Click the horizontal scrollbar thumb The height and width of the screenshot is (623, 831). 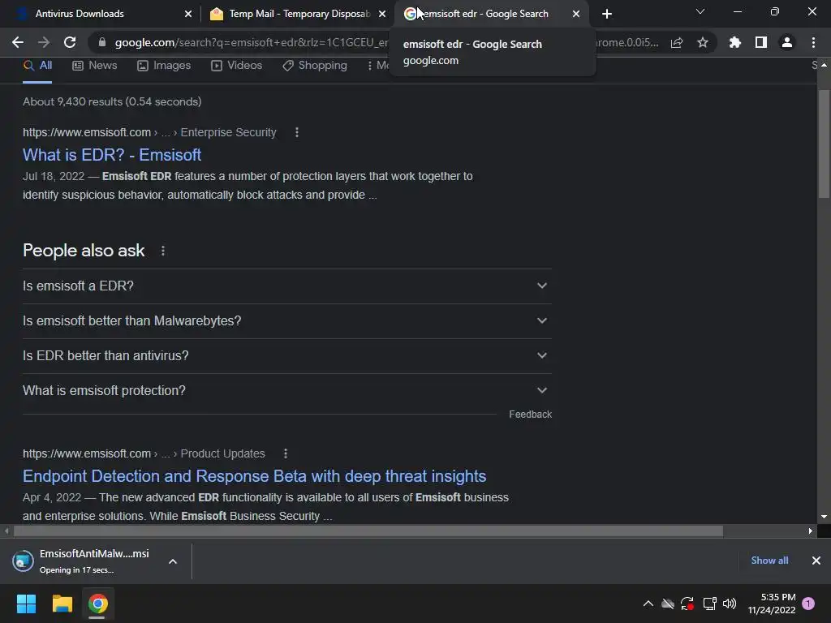pos(368,531)
